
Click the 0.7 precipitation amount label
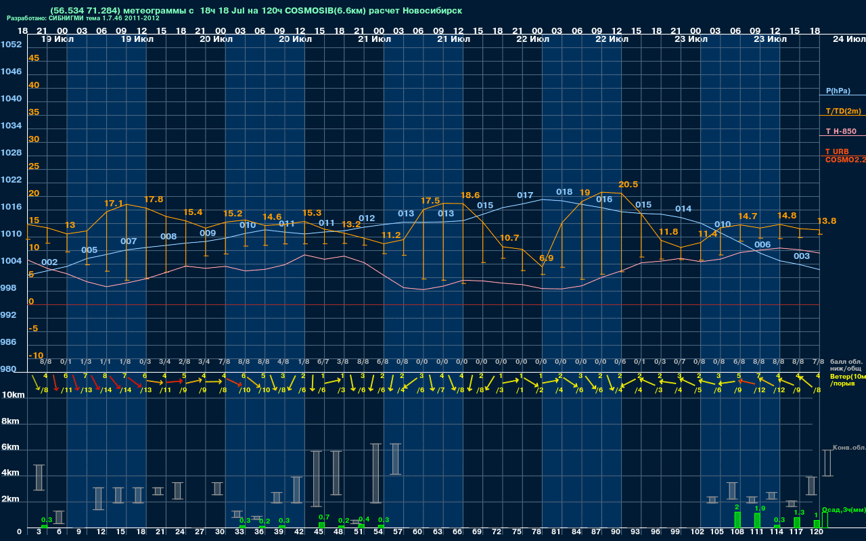(x=324, y=517)
